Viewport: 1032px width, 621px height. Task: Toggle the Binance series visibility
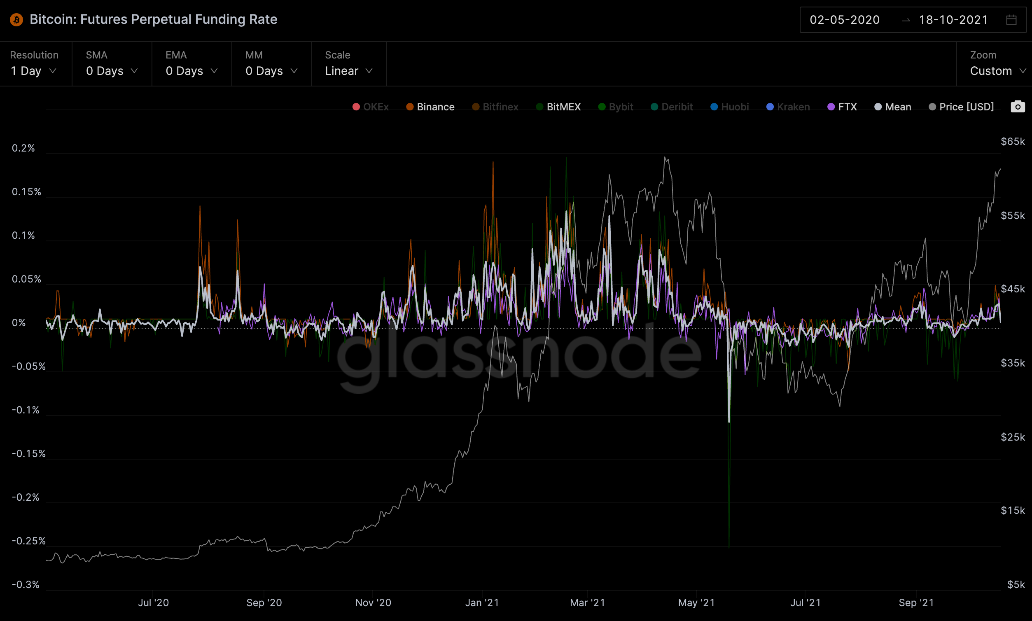(435, 107)
